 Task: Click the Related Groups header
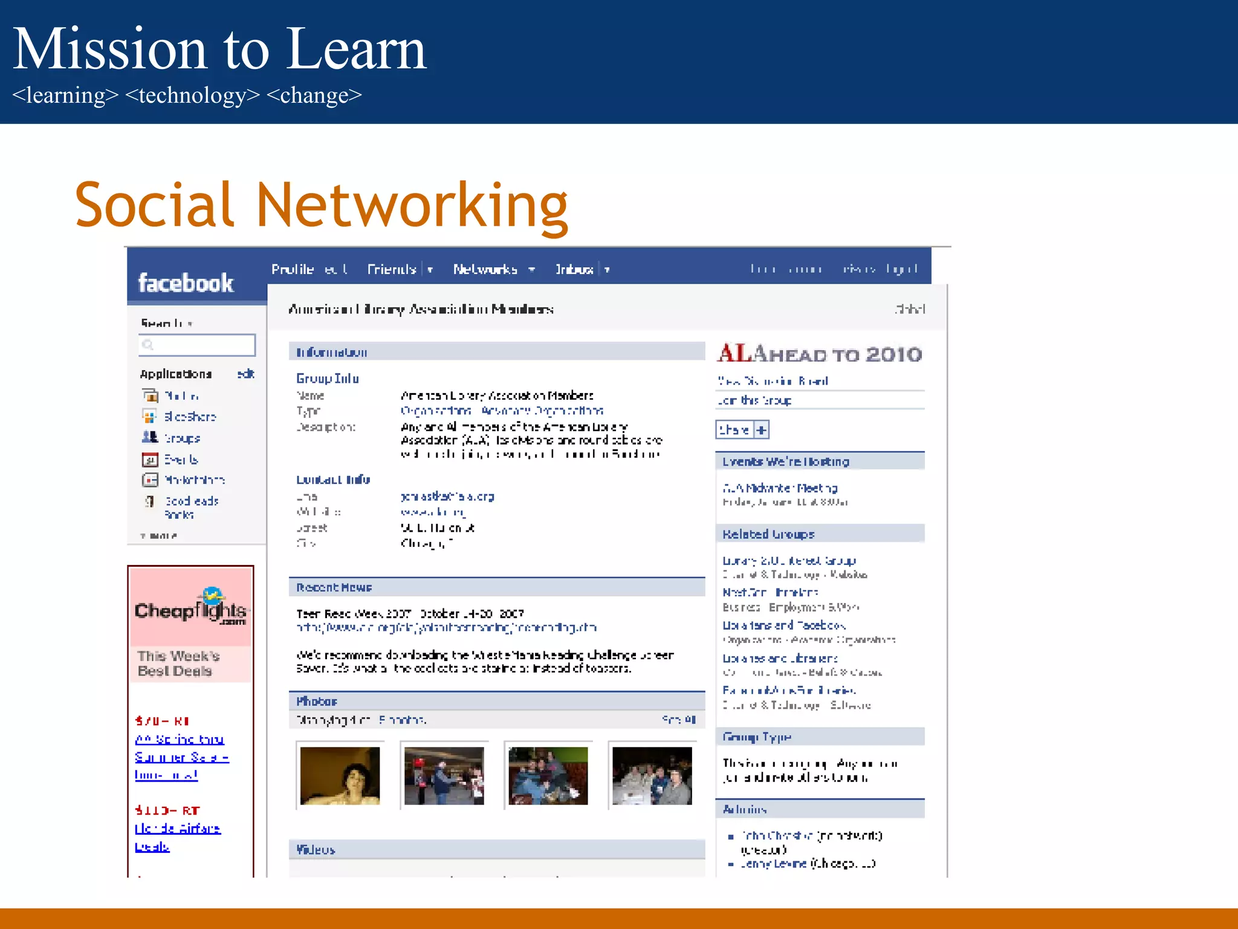(820, 534)
